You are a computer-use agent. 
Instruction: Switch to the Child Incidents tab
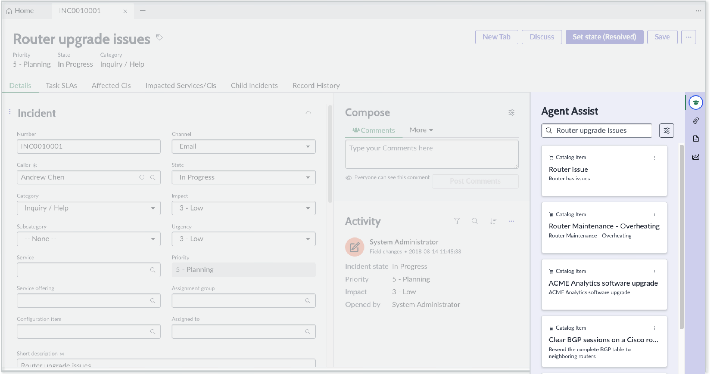254,85
